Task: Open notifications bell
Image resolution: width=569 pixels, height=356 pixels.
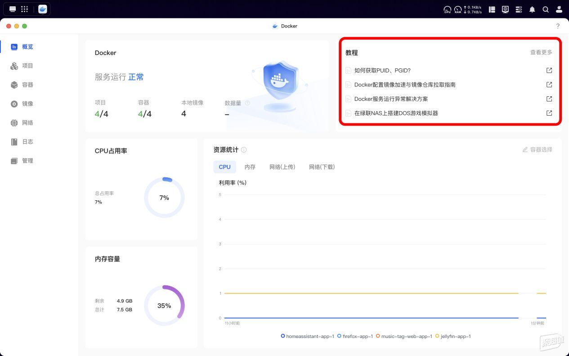Action: [532, 9]
